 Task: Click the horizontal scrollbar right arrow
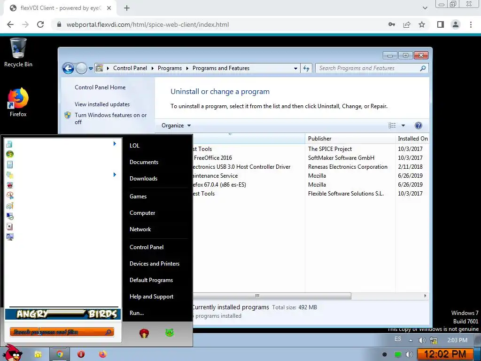425,296
